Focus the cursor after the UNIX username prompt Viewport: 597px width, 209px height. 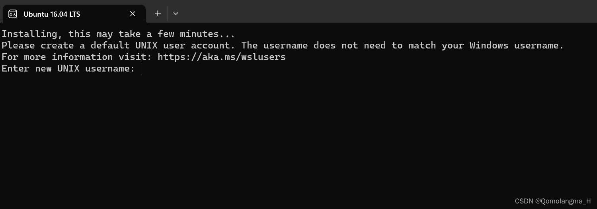point(141,68)
